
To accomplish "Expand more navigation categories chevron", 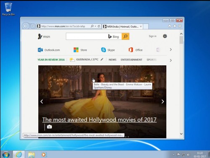I will click(x=171, y=60).
